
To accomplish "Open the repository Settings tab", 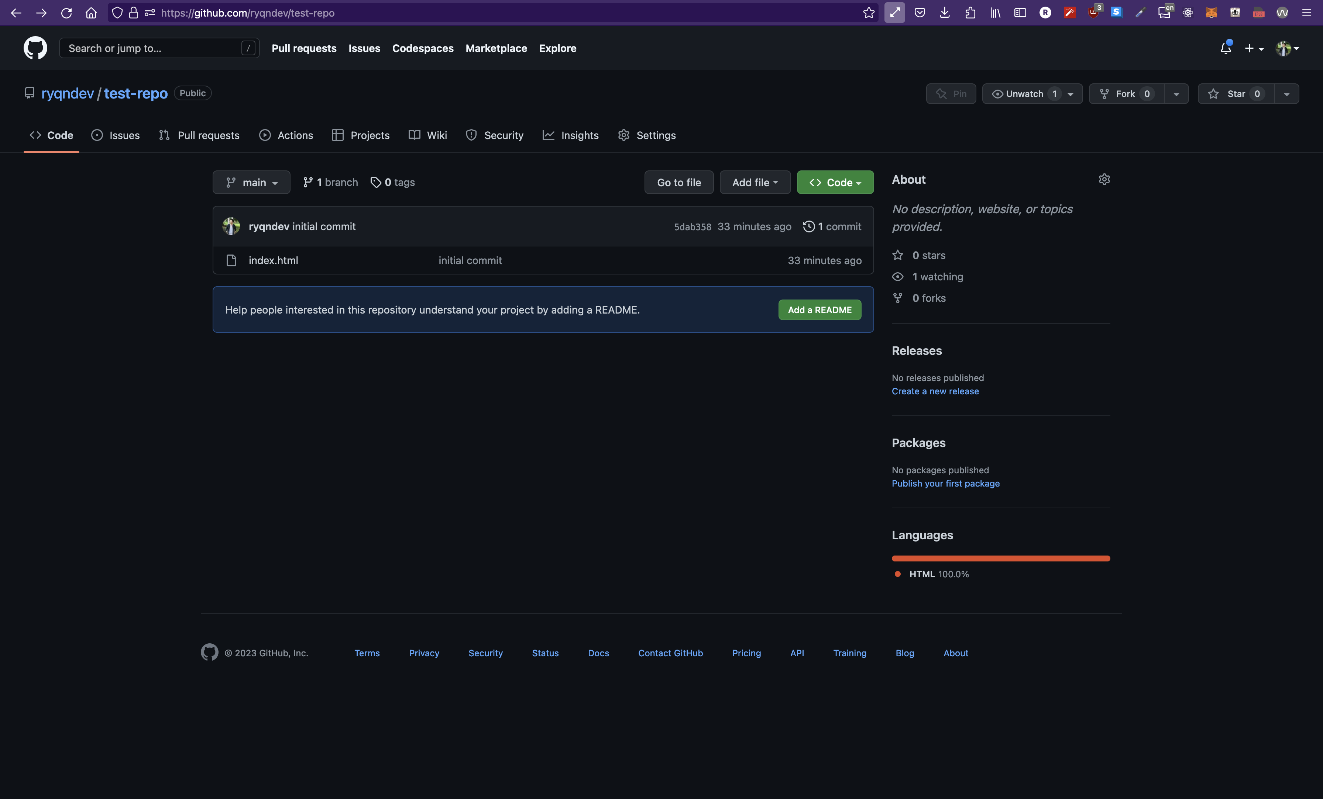I will tap(646, 135).
